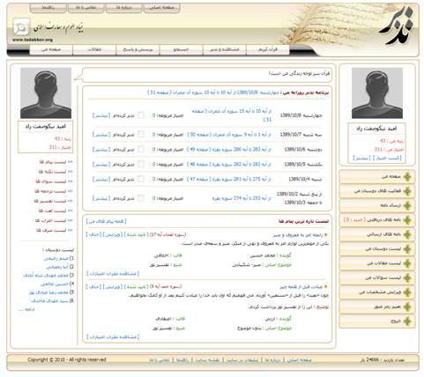Image resolution: width=424 pixels, height=377 pixels.
Task: Click the green icon beside لیست دوستان من
Action: click(407, 248)
